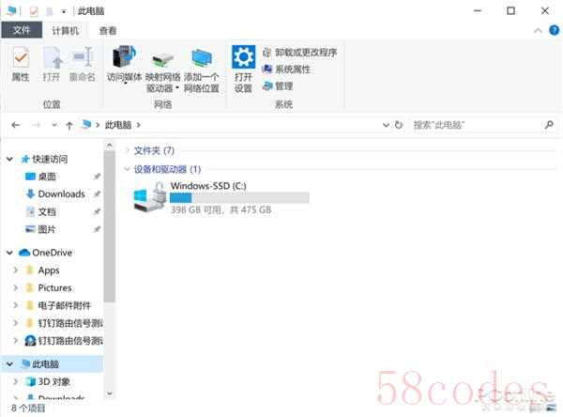563x417 pixels.
Task: Go up one level with up arrow
Action: pos(69,125)
